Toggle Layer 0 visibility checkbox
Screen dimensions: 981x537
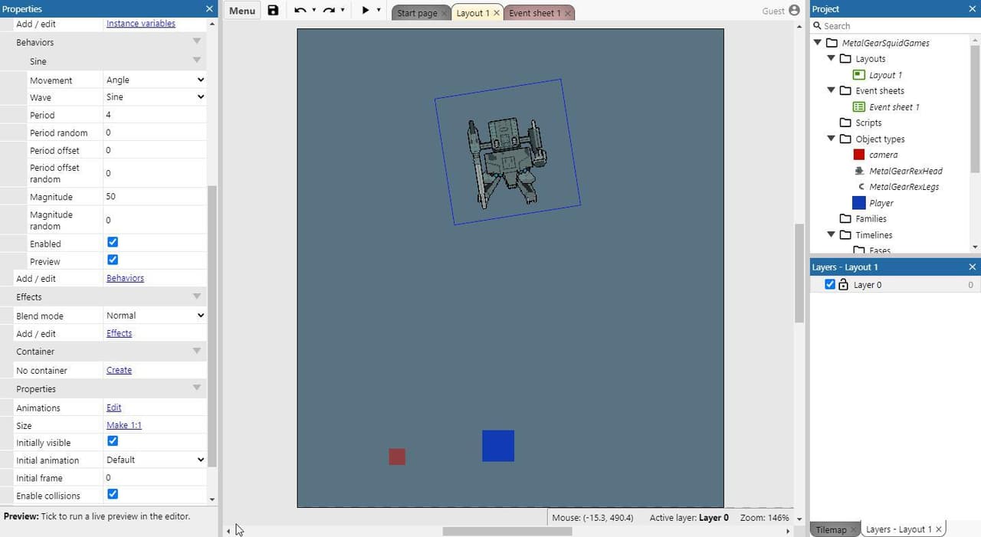pyautogui.click(x=830, y=284)
